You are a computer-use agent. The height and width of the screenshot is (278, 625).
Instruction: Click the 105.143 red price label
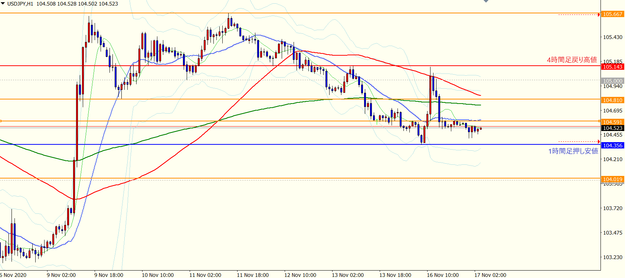612,67
